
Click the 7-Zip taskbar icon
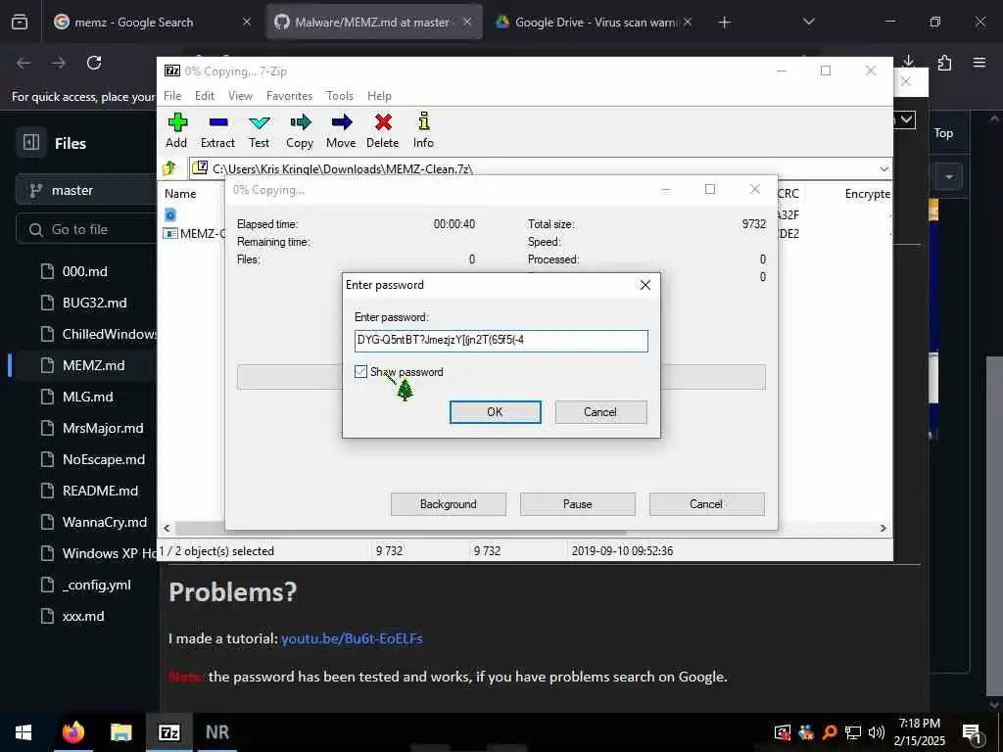coord(168,732)
